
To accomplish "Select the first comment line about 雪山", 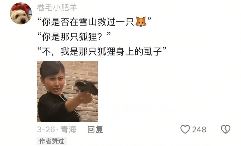I will click(x=94, y=22).
